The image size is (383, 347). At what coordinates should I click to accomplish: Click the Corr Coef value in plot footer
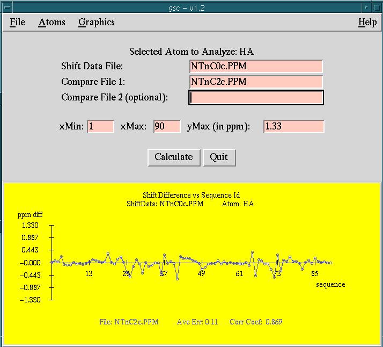(271, 322)
